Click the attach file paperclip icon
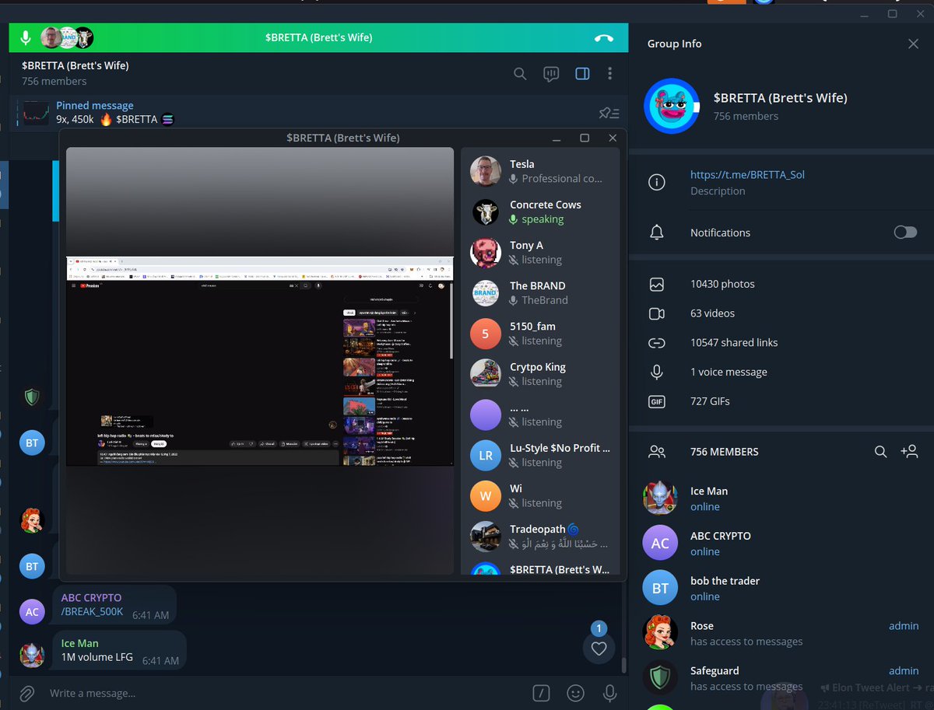Viewport: 934px width, 710px height. (x=26, y=692)
